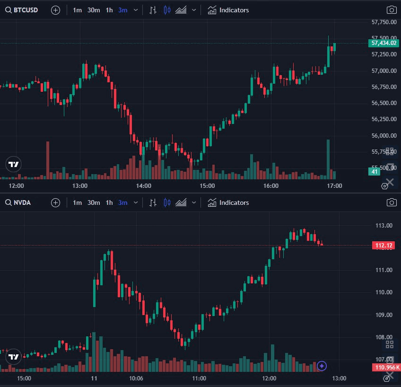Expand the chart style dropdown on the NVDA chart

(194, 203)
